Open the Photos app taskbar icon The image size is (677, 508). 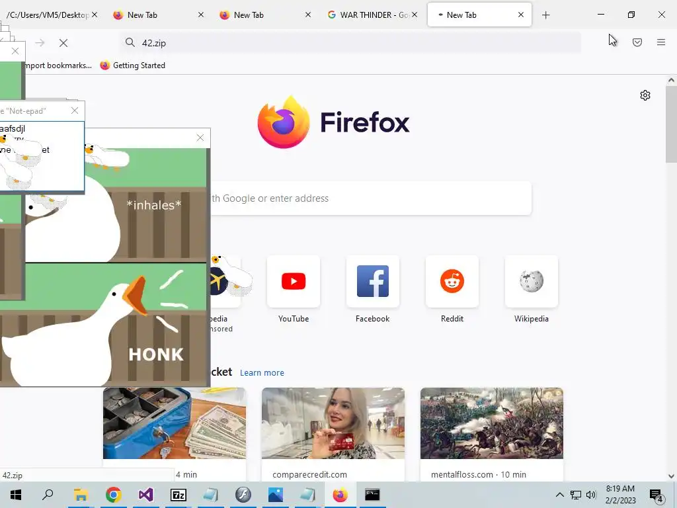pyautogui.click(x=276, y=495)
